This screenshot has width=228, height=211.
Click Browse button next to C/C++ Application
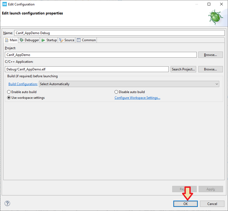pos(210,69)
